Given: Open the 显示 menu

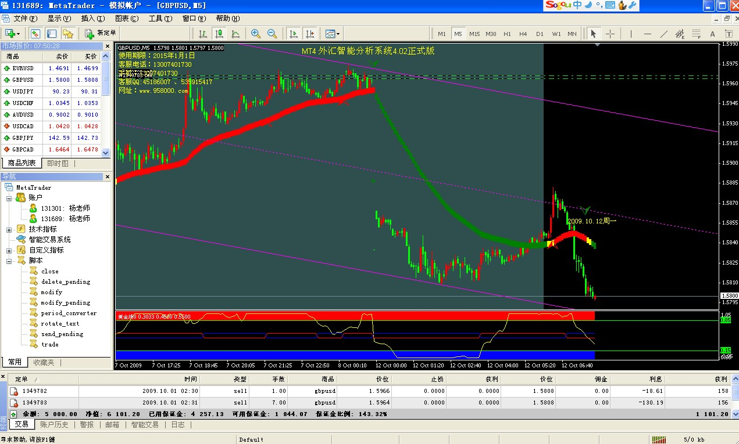Looking at the screenshot, I should coord(59,19).
